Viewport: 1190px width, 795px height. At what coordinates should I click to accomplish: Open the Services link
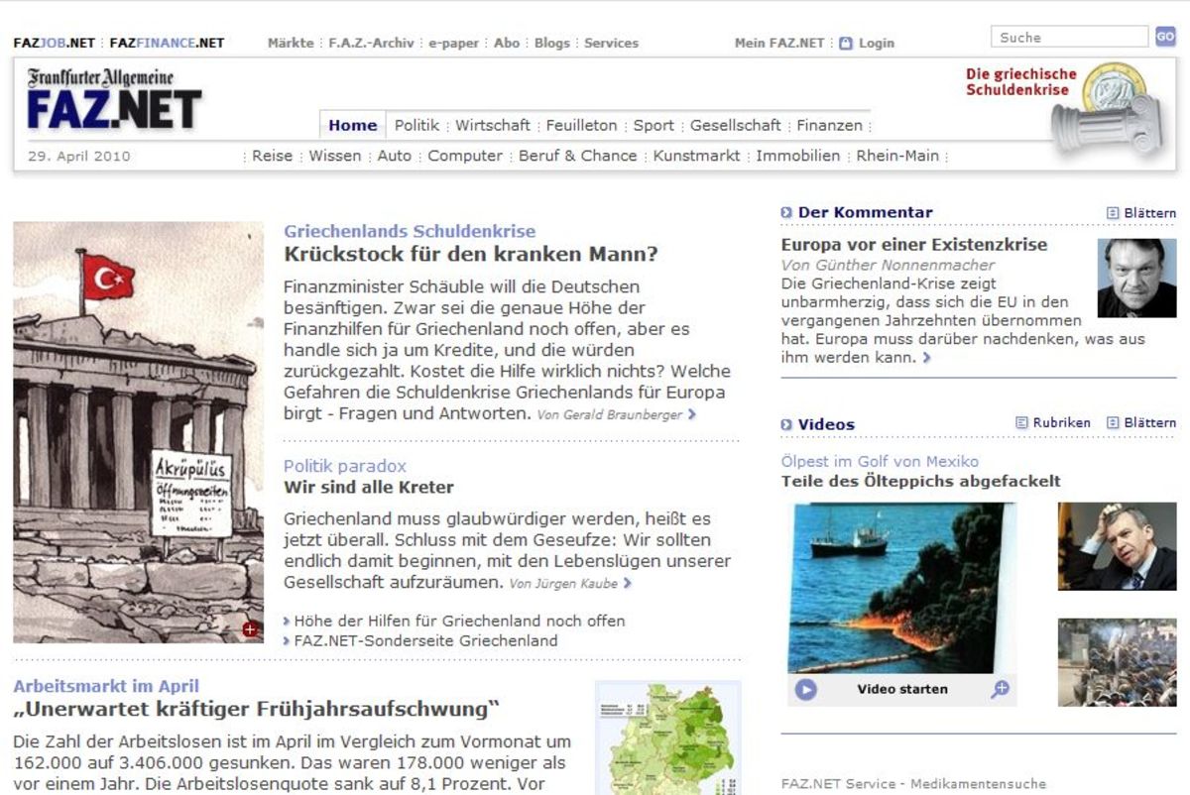pyautogui.click(x=611, y=43)
